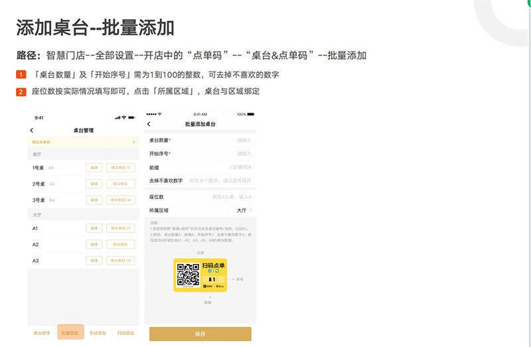Viewport: 531px width, 347px height.
Task: Click 绑点单码 for table A2
Action: [121, 244]
